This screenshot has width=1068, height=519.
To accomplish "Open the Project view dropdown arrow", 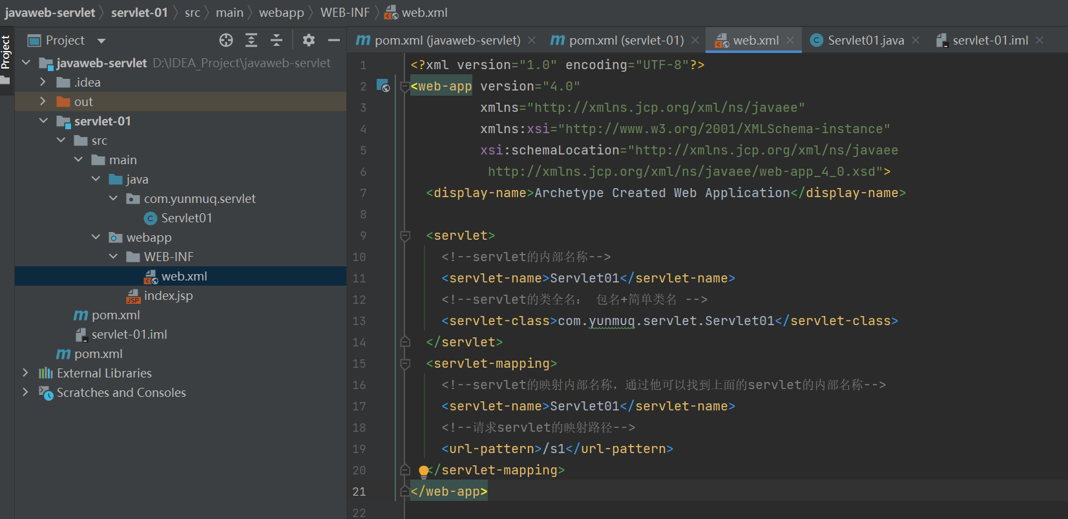I will [101, 41].
